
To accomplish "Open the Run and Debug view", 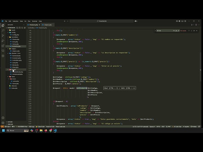I will click(x=3, y=41).
